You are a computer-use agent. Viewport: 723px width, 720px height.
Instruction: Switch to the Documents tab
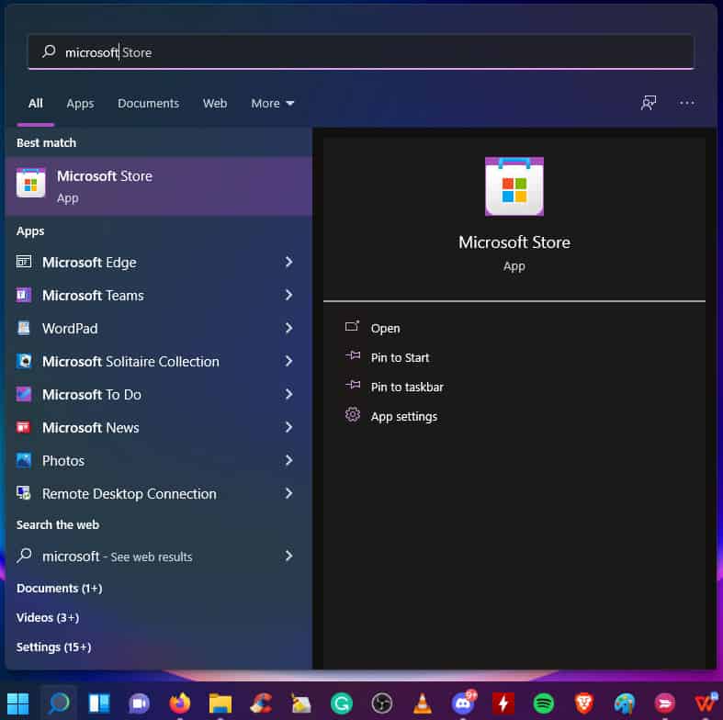tap(148, 104)
